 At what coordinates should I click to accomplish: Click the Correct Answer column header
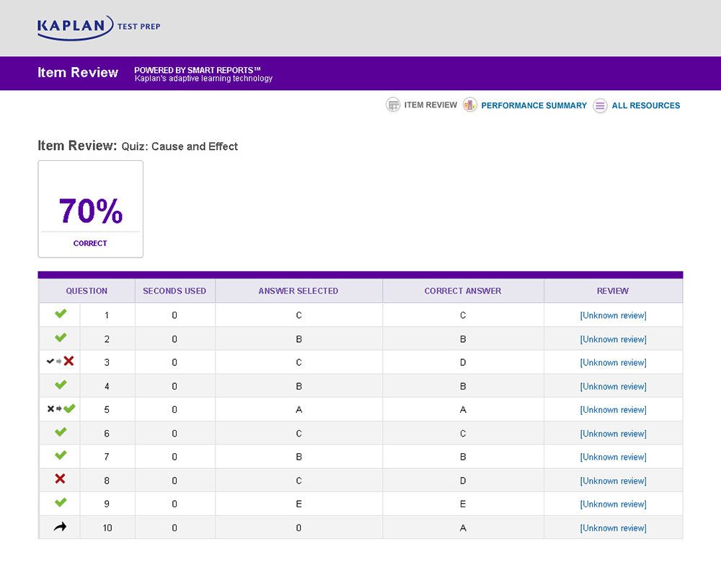point(463,291)
